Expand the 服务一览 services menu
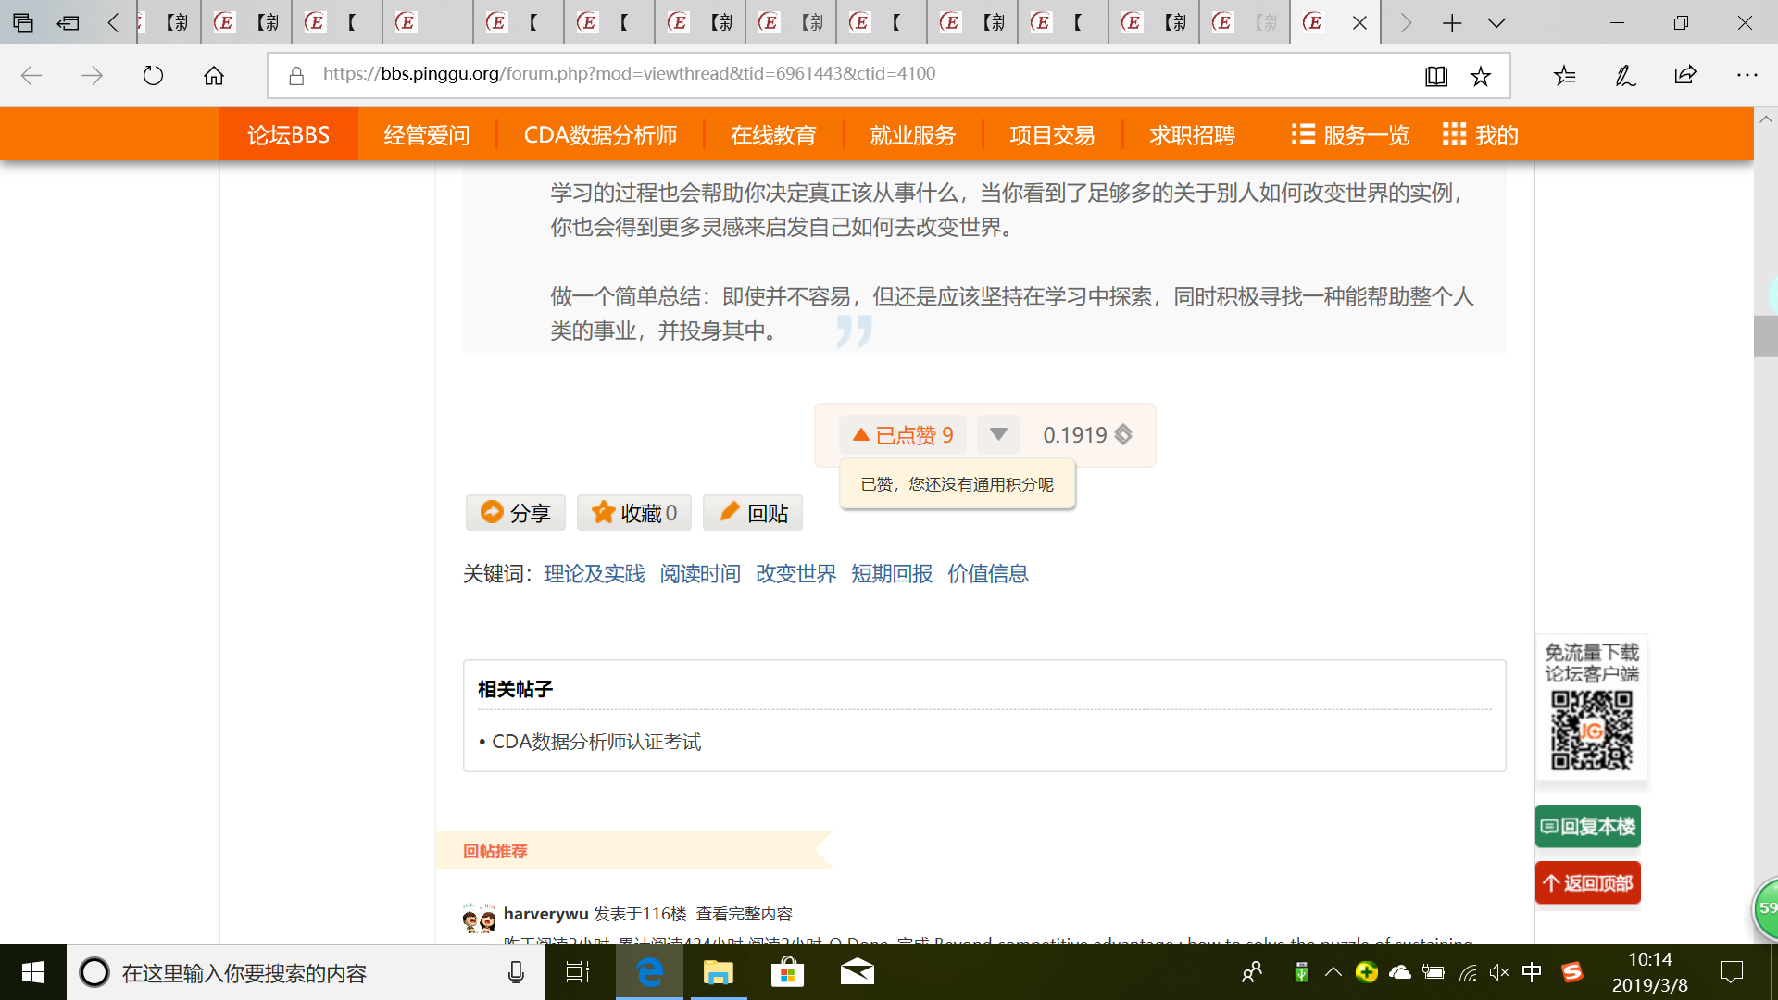The image size is (1778, 1000). (1350, 135)
